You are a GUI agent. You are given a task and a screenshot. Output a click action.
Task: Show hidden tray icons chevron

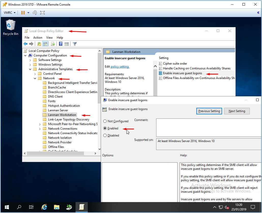coord(215,207)
